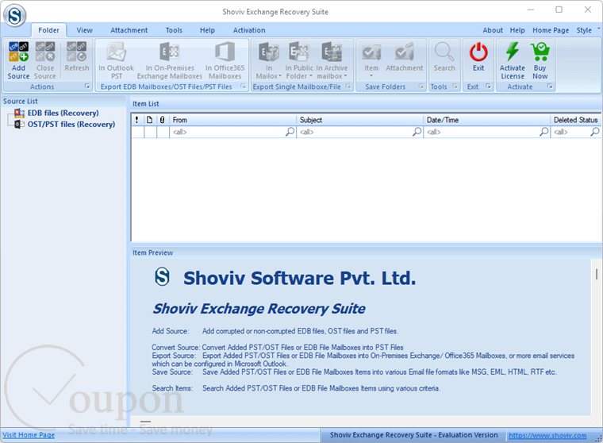Screen dimensions: 603x443
Task: Click the Shoviv application logo button
Action: coord(14,16)
